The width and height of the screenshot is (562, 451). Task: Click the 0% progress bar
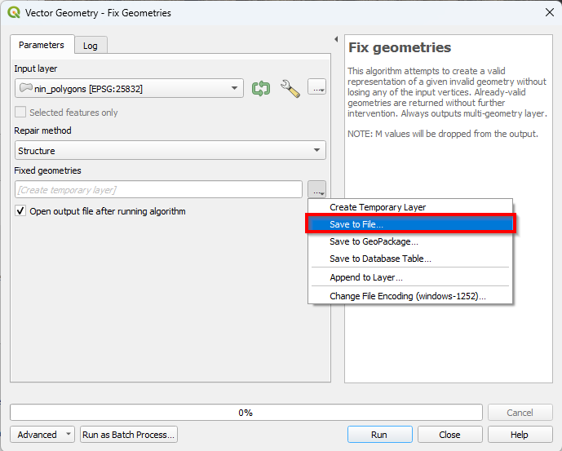click(246, 413)
